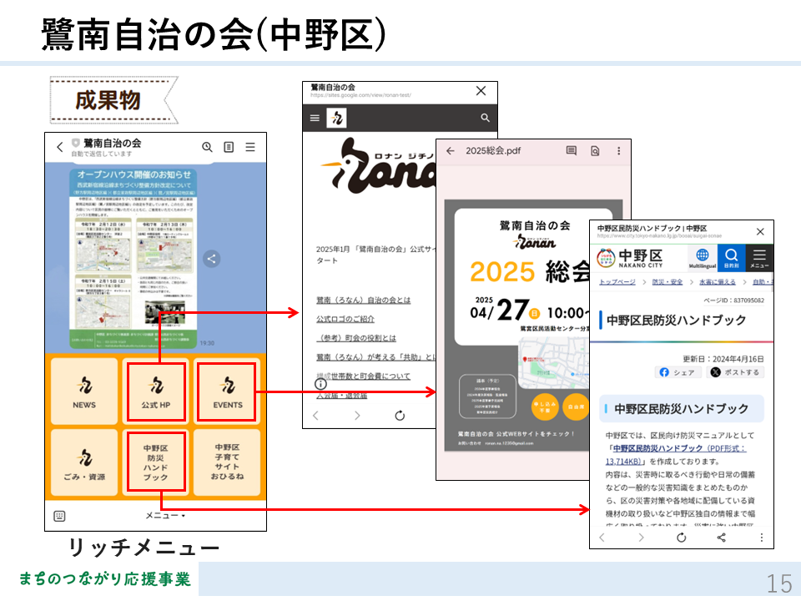Open the comments icon in 2025総会.pdf viewer
The height and width of the screenshot is (601, 801).
(x=572, y=151)
